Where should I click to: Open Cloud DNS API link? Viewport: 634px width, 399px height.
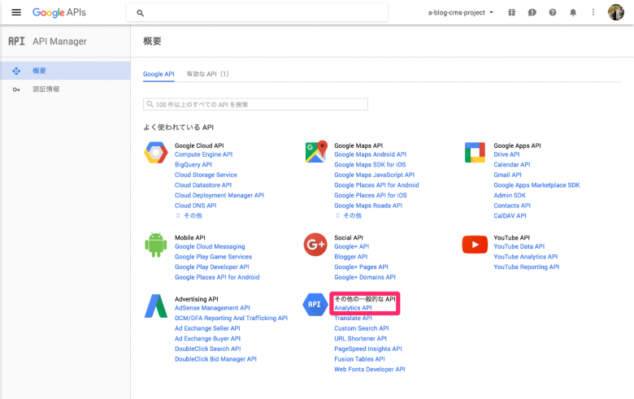pos(195,206)
